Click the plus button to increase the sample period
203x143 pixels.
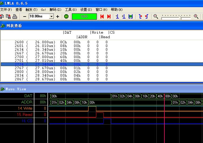coord(58,17)
